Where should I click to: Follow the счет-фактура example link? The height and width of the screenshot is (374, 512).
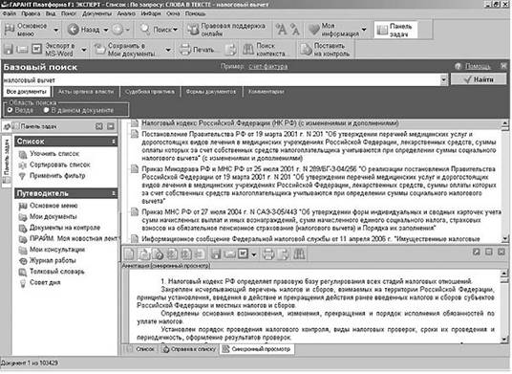pos(268,67)
